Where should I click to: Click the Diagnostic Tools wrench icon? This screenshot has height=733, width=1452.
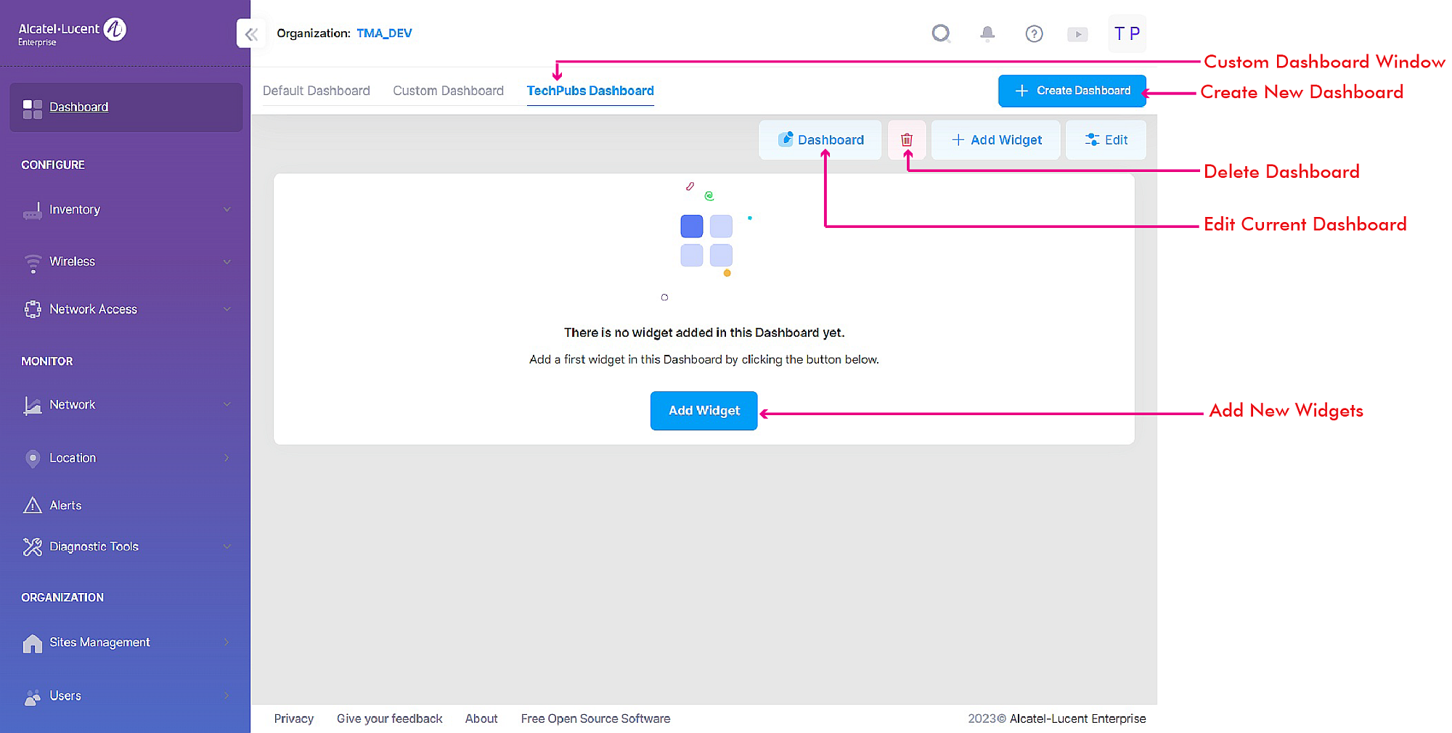click(x=33, y=546)
